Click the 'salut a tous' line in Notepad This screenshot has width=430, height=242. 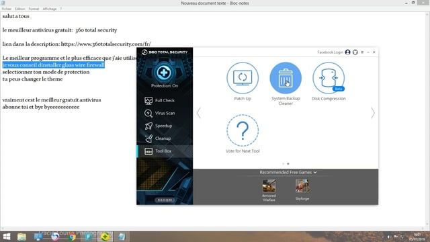pyautogui.click(x=16, y=16)
